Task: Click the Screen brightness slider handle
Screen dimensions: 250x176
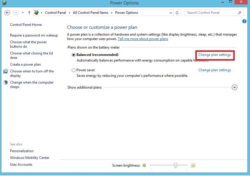Action: click(x=175, y=165)
